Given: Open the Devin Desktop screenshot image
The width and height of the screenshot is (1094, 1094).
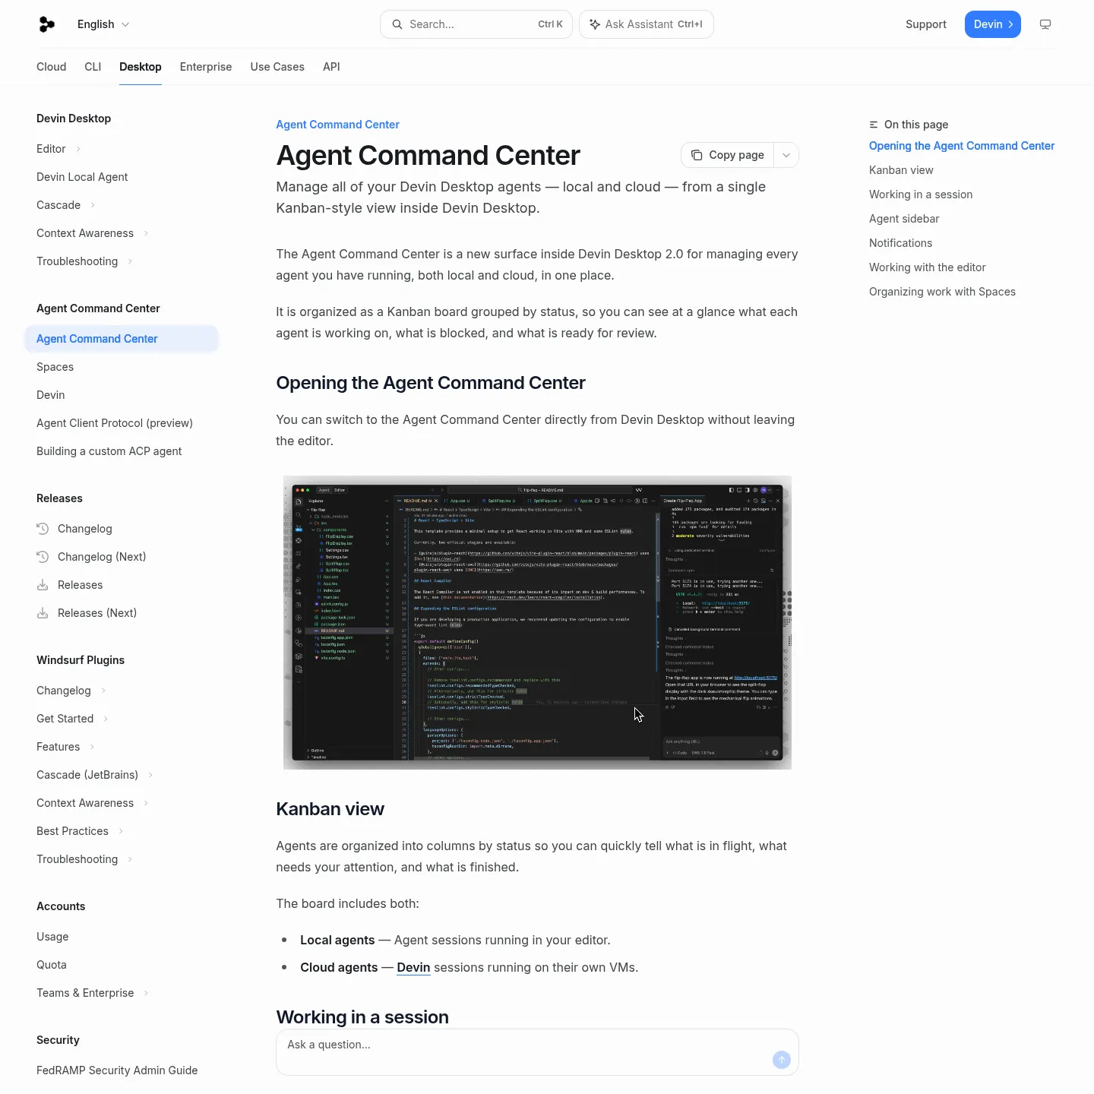Looking at the screenshot, I should tap(537, 622).
